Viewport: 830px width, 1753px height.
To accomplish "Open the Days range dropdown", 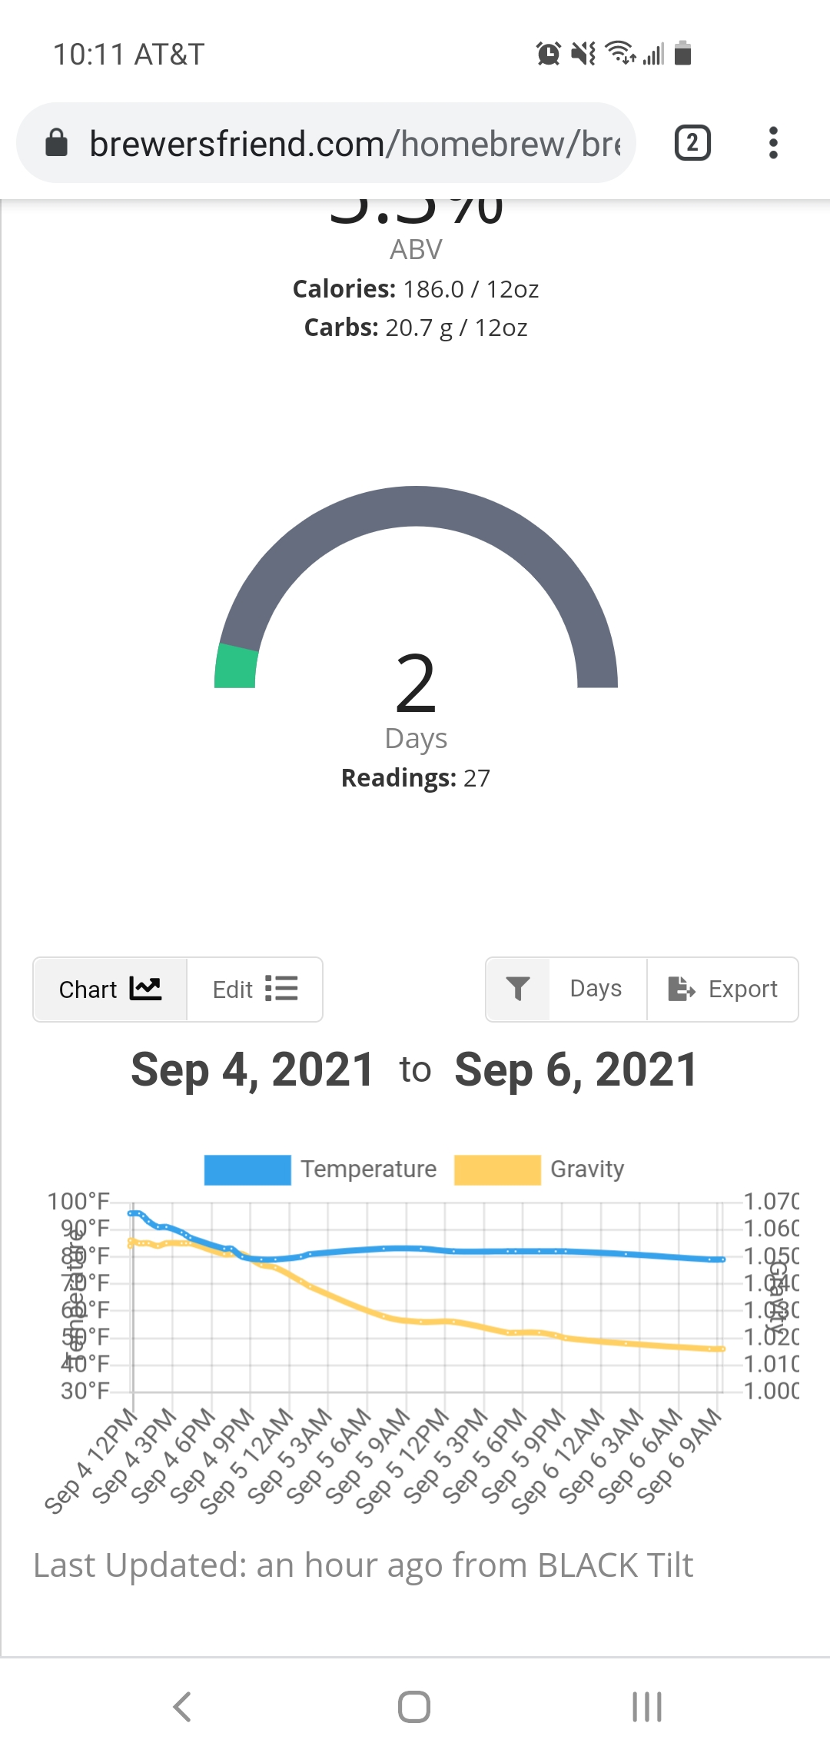I will tap(596, 989).
